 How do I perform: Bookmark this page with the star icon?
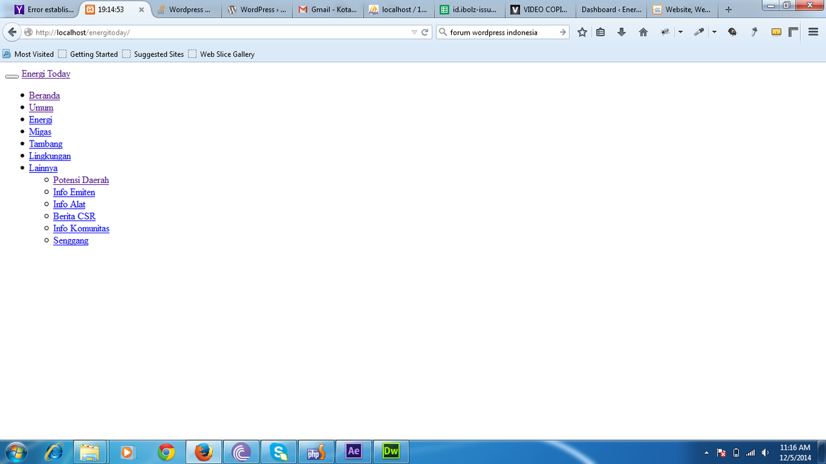coord(582,32)
